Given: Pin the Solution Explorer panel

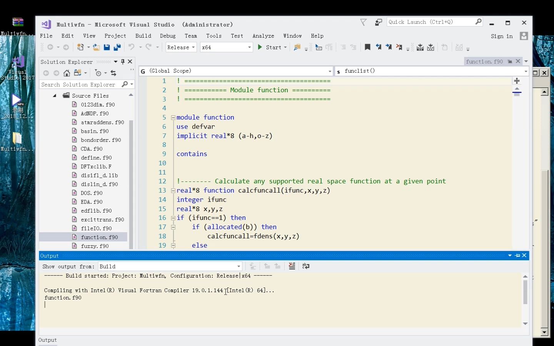Looking at the screenshot, I should pyautogui.click(x=123, y=62).
